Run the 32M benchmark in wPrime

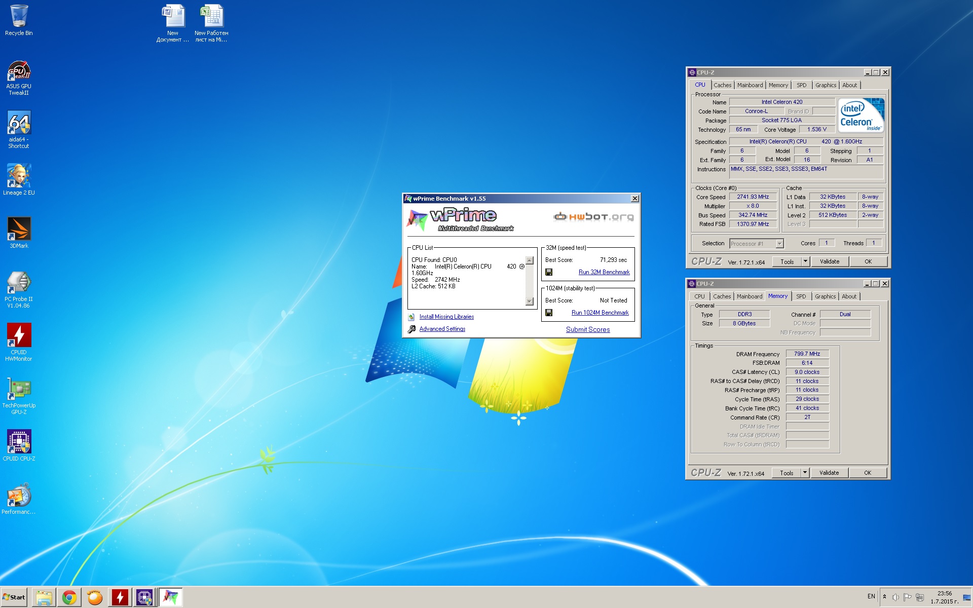pyautogui.click(x=604, y=272)
